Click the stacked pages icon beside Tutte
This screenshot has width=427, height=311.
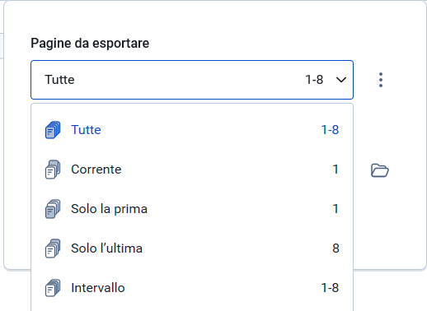[53, 130]
